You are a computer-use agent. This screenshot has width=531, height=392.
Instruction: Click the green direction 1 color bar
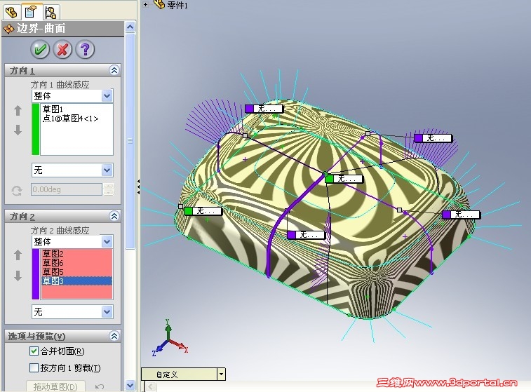(x=36, y=129)
